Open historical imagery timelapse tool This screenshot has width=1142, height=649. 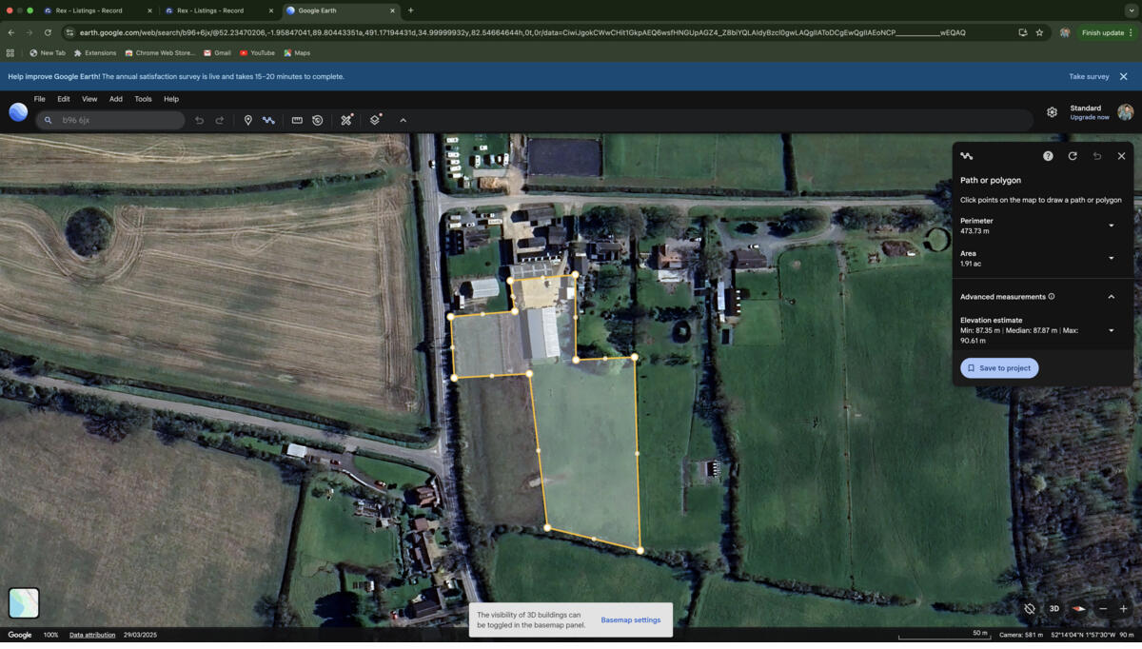tap(318, 121)
